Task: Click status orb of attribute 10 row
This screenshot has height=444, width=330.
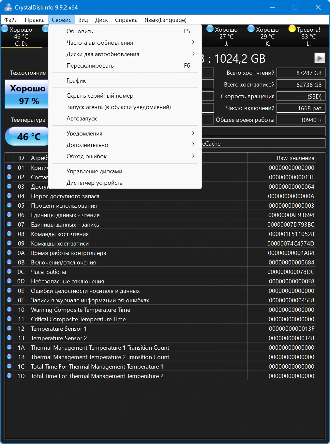Action: click(x=9, y=309)
